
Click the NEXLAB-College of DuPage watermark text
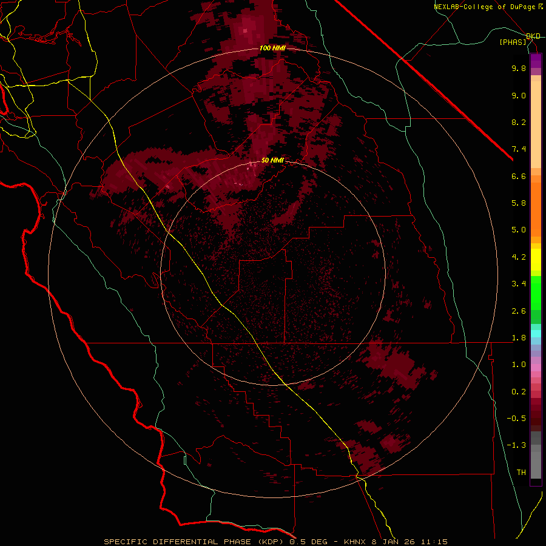485,7
